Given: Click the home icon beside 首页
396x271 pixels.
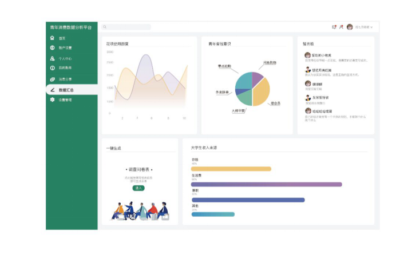Looking at the screenshot, I should tap(52, 38).
